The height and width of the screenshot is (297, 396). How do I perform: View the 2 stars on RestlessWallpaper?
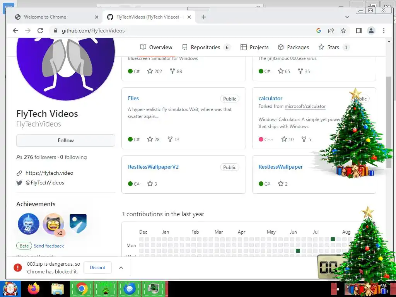(283, 184)
